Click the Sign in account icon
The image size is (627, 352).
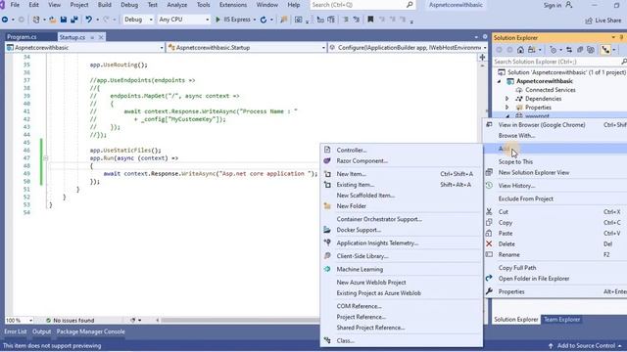tap(569, 5)
